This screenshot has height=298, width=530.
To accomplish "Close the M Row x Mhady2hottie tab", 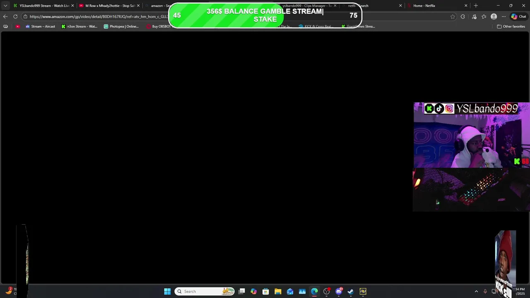I will (x=138, y=6).
